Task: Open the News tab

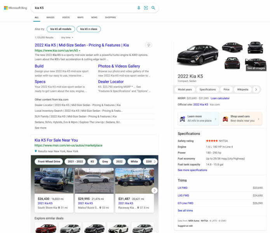Action: [x=94, y=17]
